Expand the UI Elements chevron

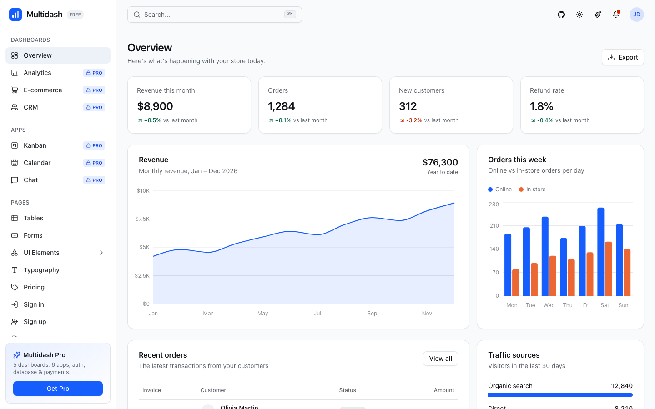point(101,253)
